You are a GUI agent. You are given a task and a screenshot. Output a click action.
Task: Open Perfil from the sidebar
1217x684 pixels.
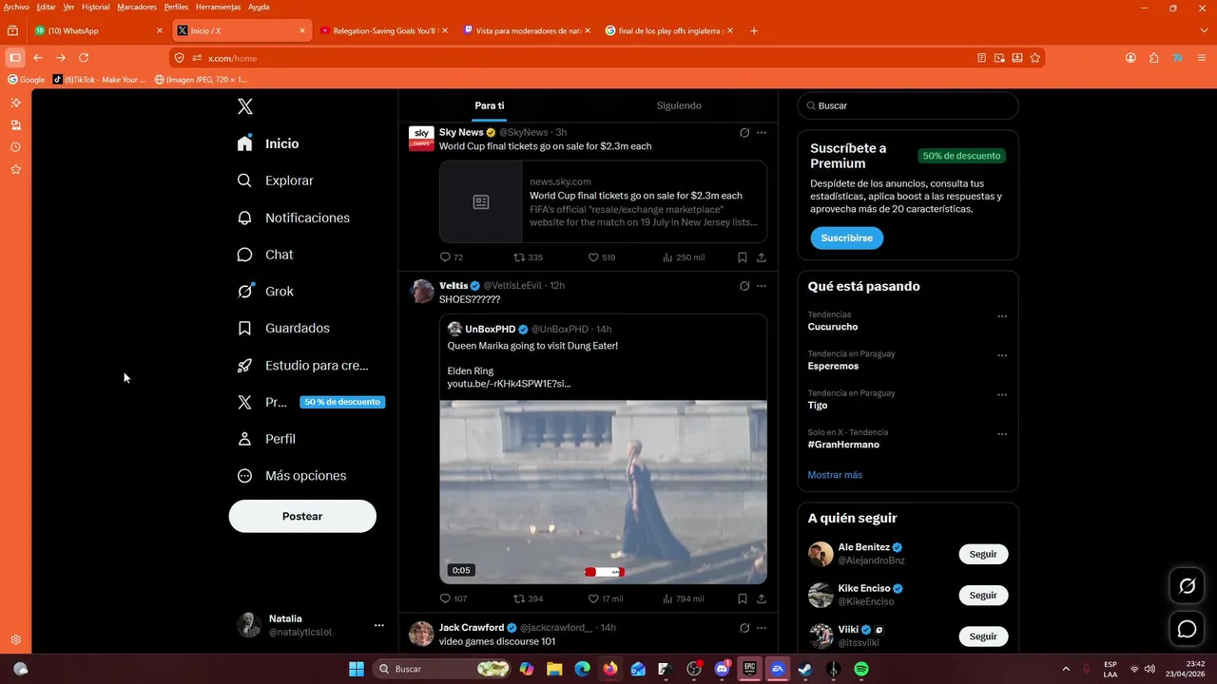(266, 439)
